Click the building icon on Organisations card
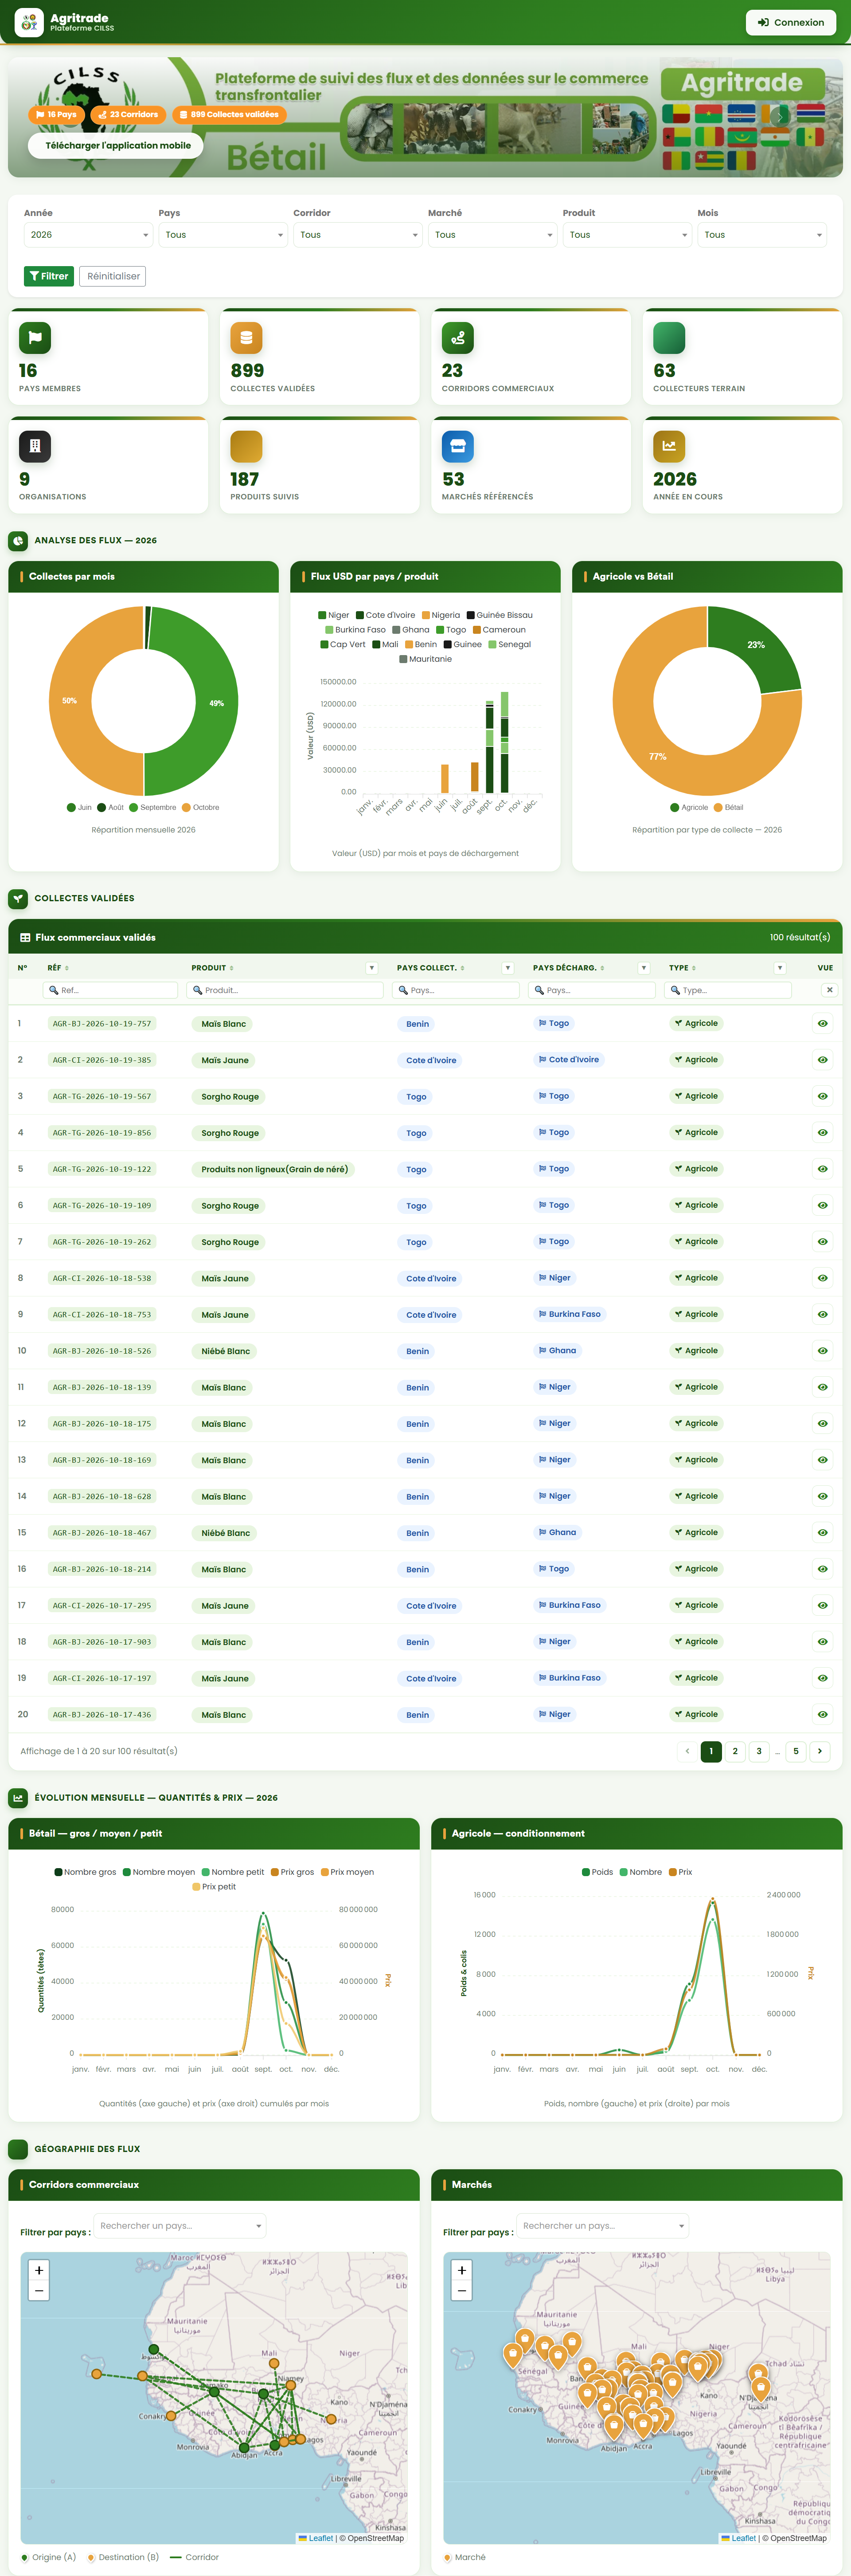The image size is (851, 2576). [x=35, y=446]
